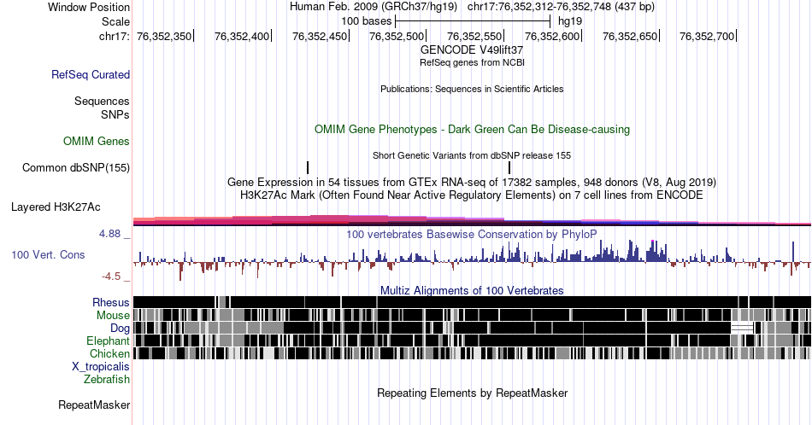Viewport: 812px width, 425px height.
Task: Click the Rhesus alignment bar
Action: (472, 302)
